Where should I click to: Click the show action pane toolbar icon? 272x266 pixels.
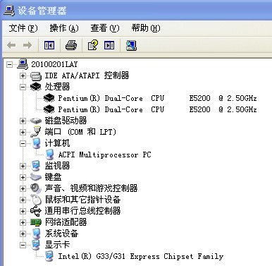point(109,45)
